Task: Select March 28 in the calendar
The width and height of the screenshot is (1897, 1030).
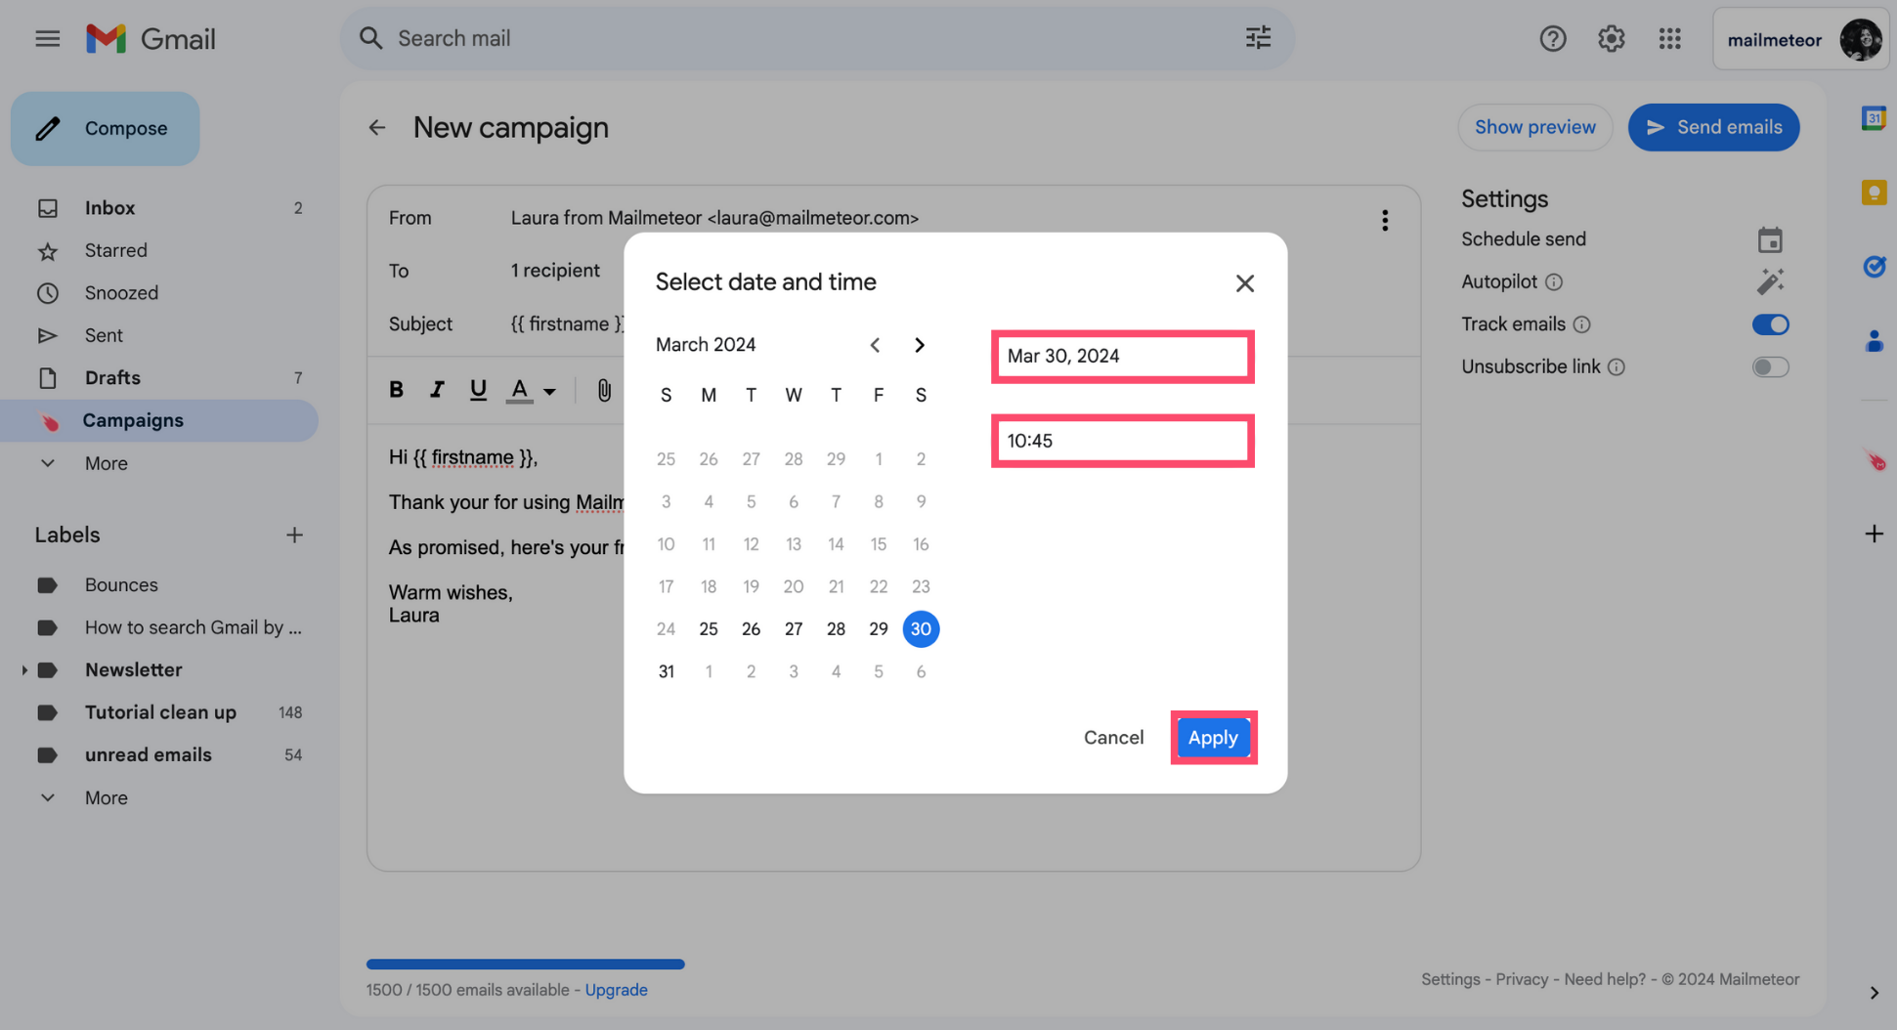Action: 836,629
